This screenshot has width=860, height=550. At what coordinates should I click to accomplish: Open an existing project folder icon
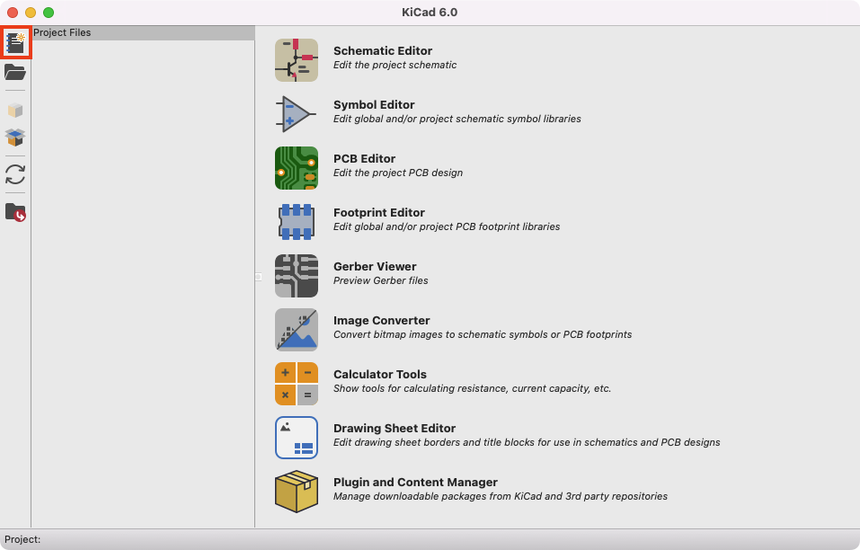click(15, 73)
